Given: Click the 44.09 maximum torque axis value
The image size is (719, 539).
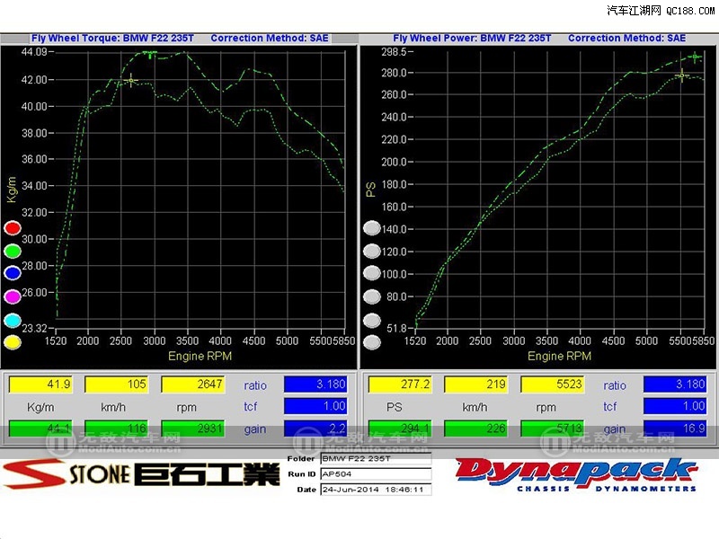Looking at the screenshot, I should (x=34, y=52).
